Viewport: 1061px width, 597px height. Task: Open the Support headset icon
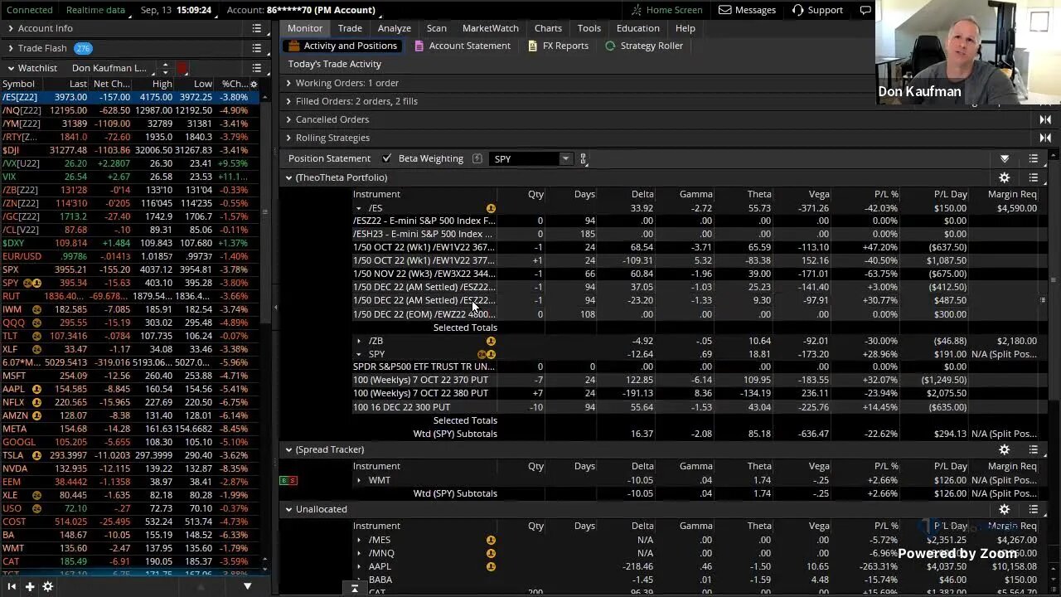797,10
